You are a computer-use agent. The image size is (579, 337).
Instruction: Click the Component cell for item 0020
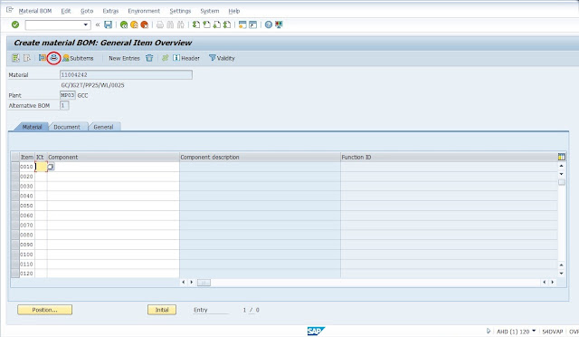coord(113,177)
